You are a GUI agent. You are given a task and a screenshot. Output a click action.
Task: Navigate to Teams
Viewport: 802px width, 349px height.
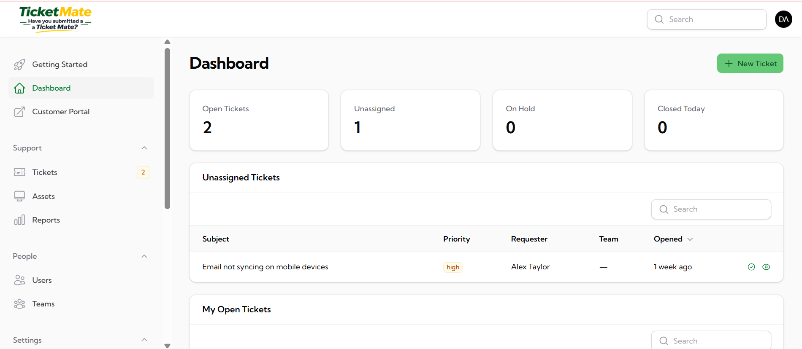[81, 304]
